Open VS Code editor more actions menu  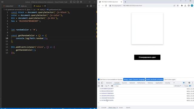point(94,6)
